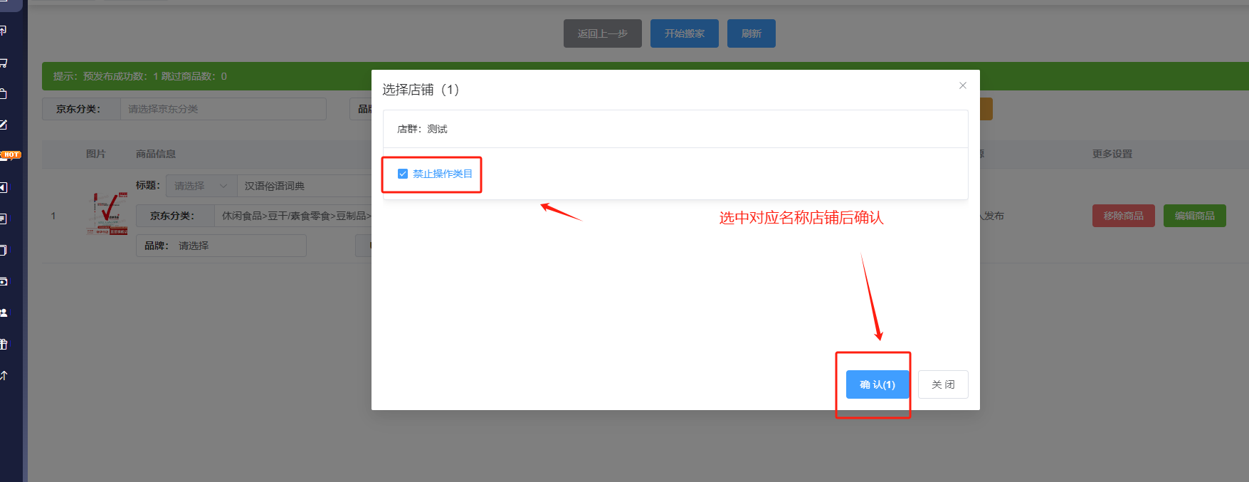Click the 关闭 button in dialog
Screen dimensions: 1249x482
tap(942, 384)
